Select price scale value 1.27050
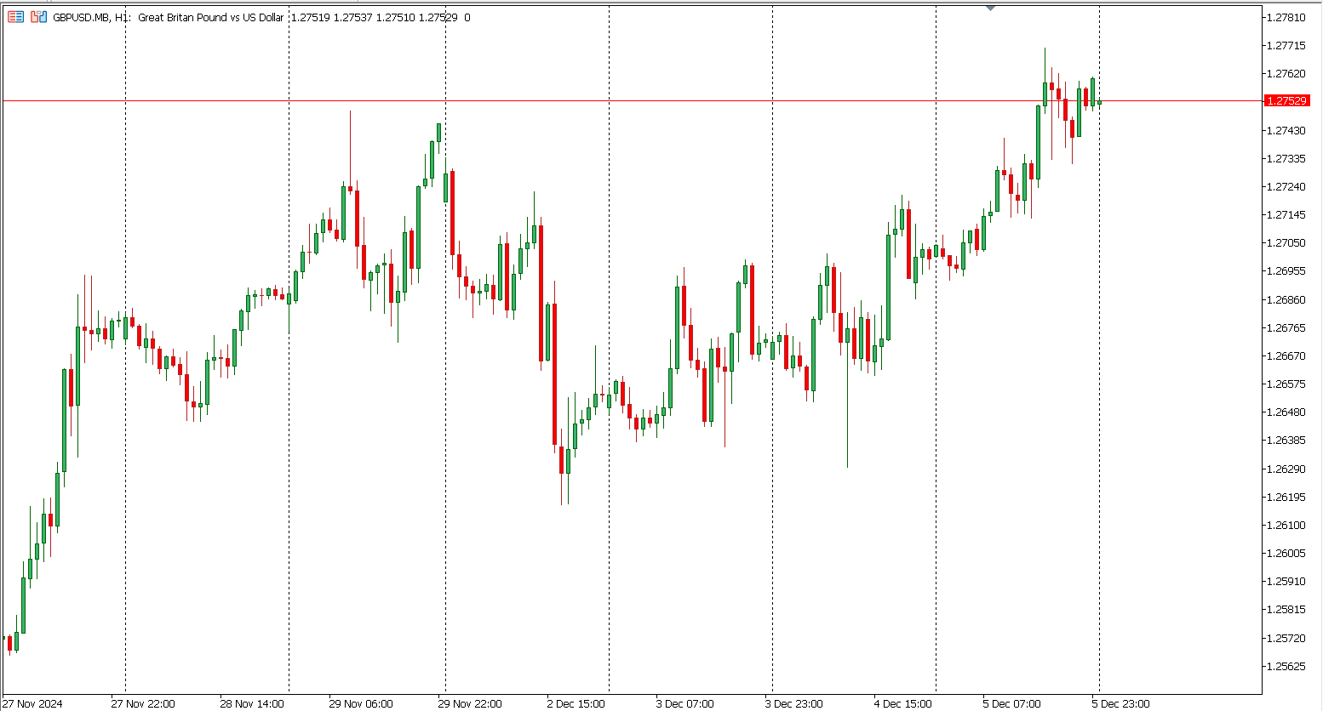The height and width of the screenshot is (711, 1323). [1286, 243]
